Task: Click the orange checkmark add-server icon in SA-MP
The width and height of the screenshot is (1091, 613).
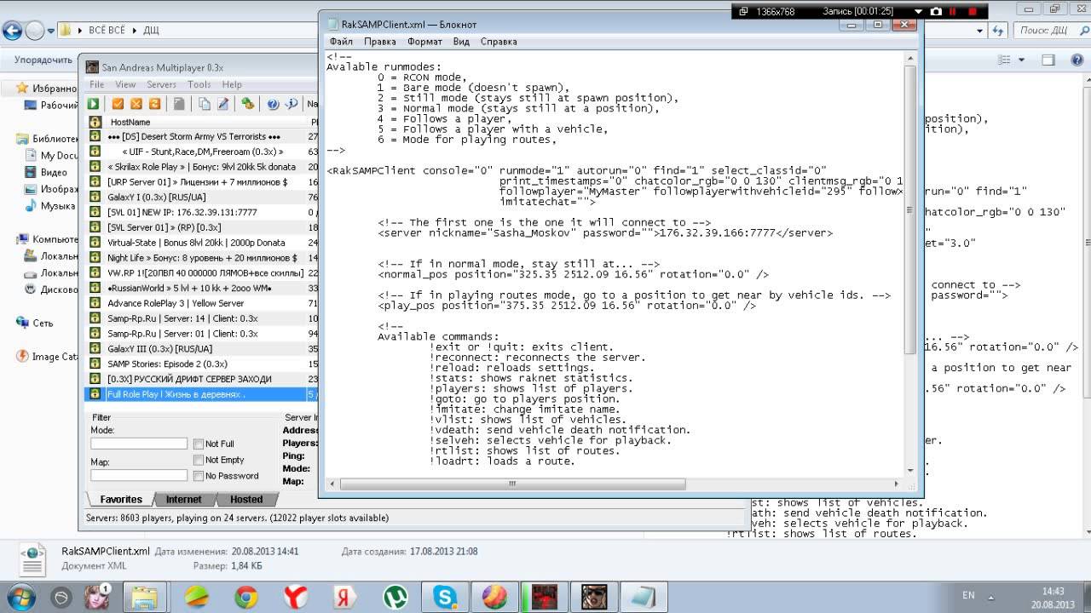Action: pyautogui.click(x=118, y=104)
